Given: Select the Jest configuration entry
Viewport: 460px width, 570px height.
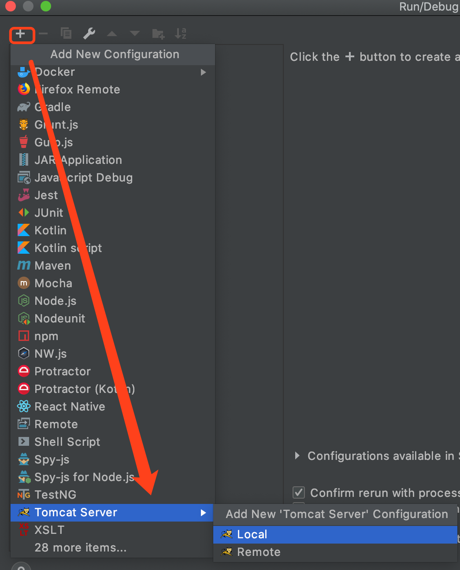Looking at the screenshot, I should [113, 195].
